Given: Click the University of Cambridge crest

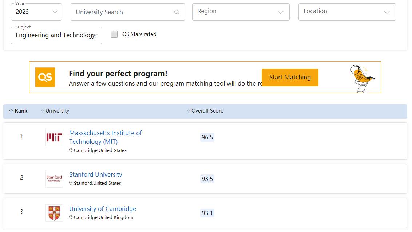Looking at the screenshot, I should click(x=54, y=213).
